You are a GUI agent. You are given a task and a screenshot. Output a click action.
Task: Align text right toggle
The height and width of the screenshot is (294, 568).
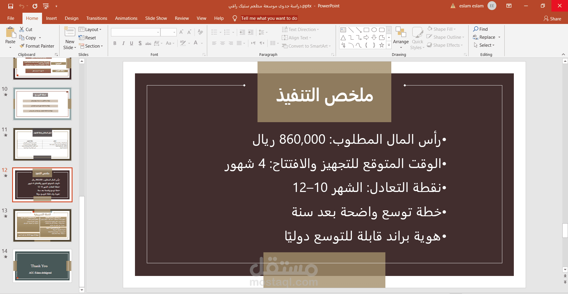(231, 43)
